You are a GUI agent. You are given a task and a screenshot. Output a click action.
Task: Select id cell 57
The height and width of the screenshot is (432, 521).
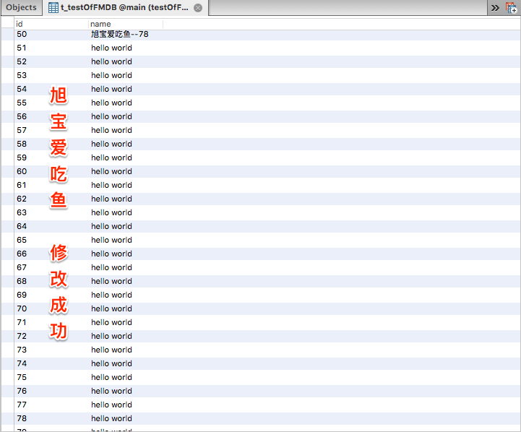(22, 130)
